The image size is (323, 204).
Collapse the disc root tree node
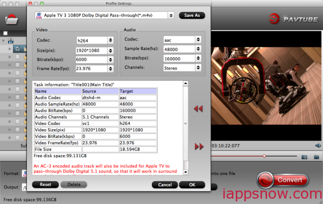click(x=4, y=41)
